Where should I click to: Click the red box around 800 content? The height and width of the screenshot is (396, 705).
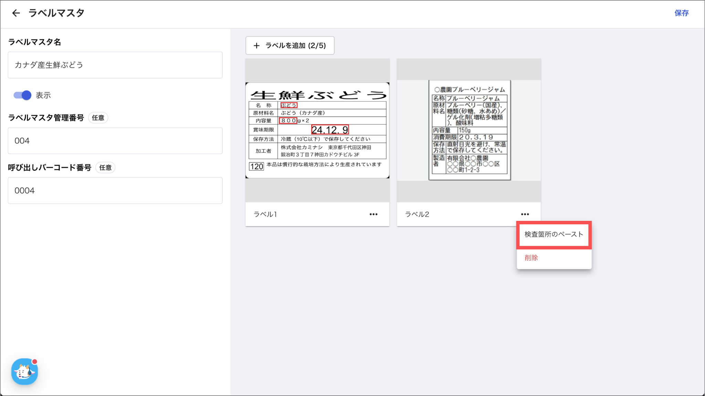pos(288,120)
